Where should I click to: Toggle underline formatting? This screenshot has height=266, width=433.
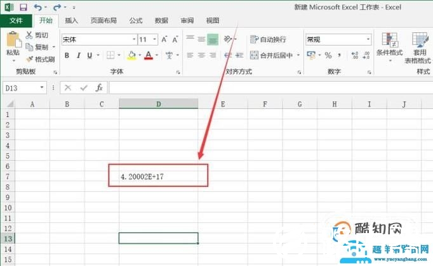(90, 55)
